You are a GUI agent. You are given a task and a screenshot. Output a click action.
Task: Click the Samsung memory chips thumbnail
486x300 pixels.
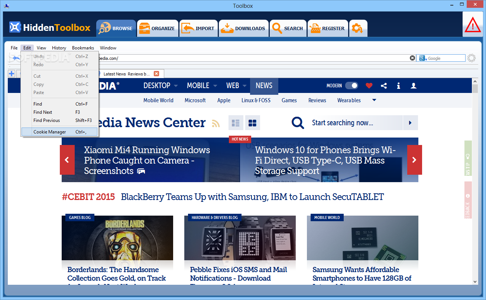(363, 238)
